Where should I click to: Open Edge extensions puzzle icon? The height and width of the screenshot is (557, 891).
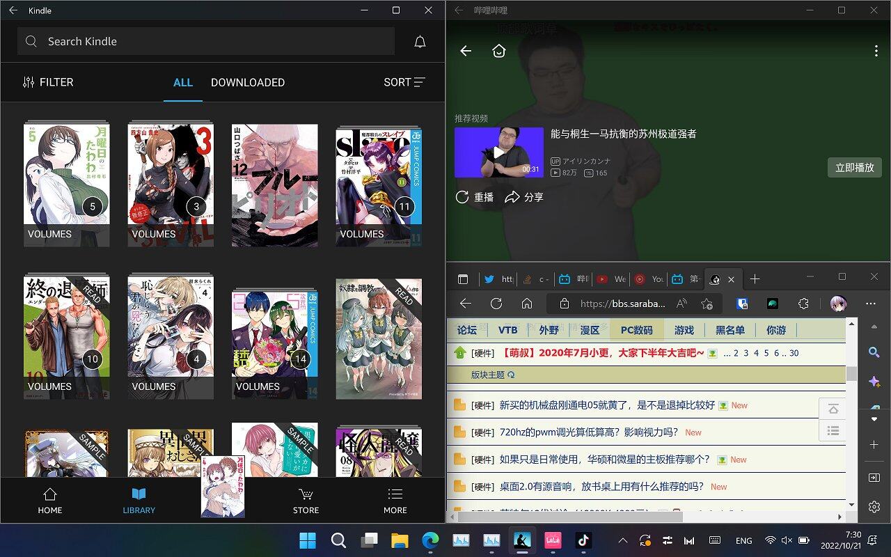coord(803,304)
